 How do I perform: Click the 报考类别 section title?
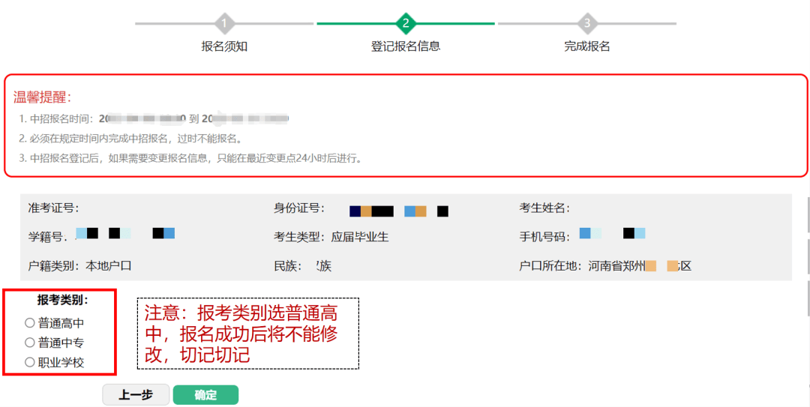(63, 300)
